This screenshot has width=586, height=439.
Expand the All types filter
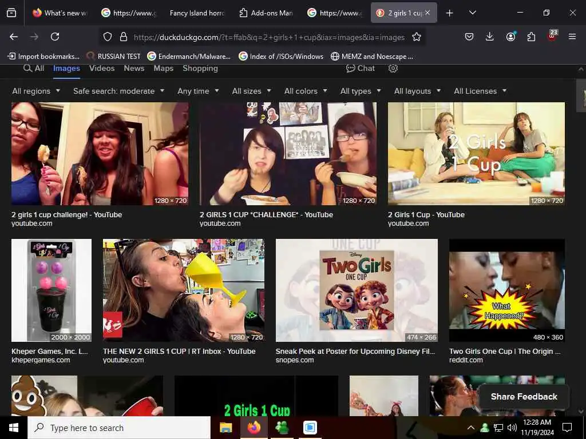click(361, 91)
